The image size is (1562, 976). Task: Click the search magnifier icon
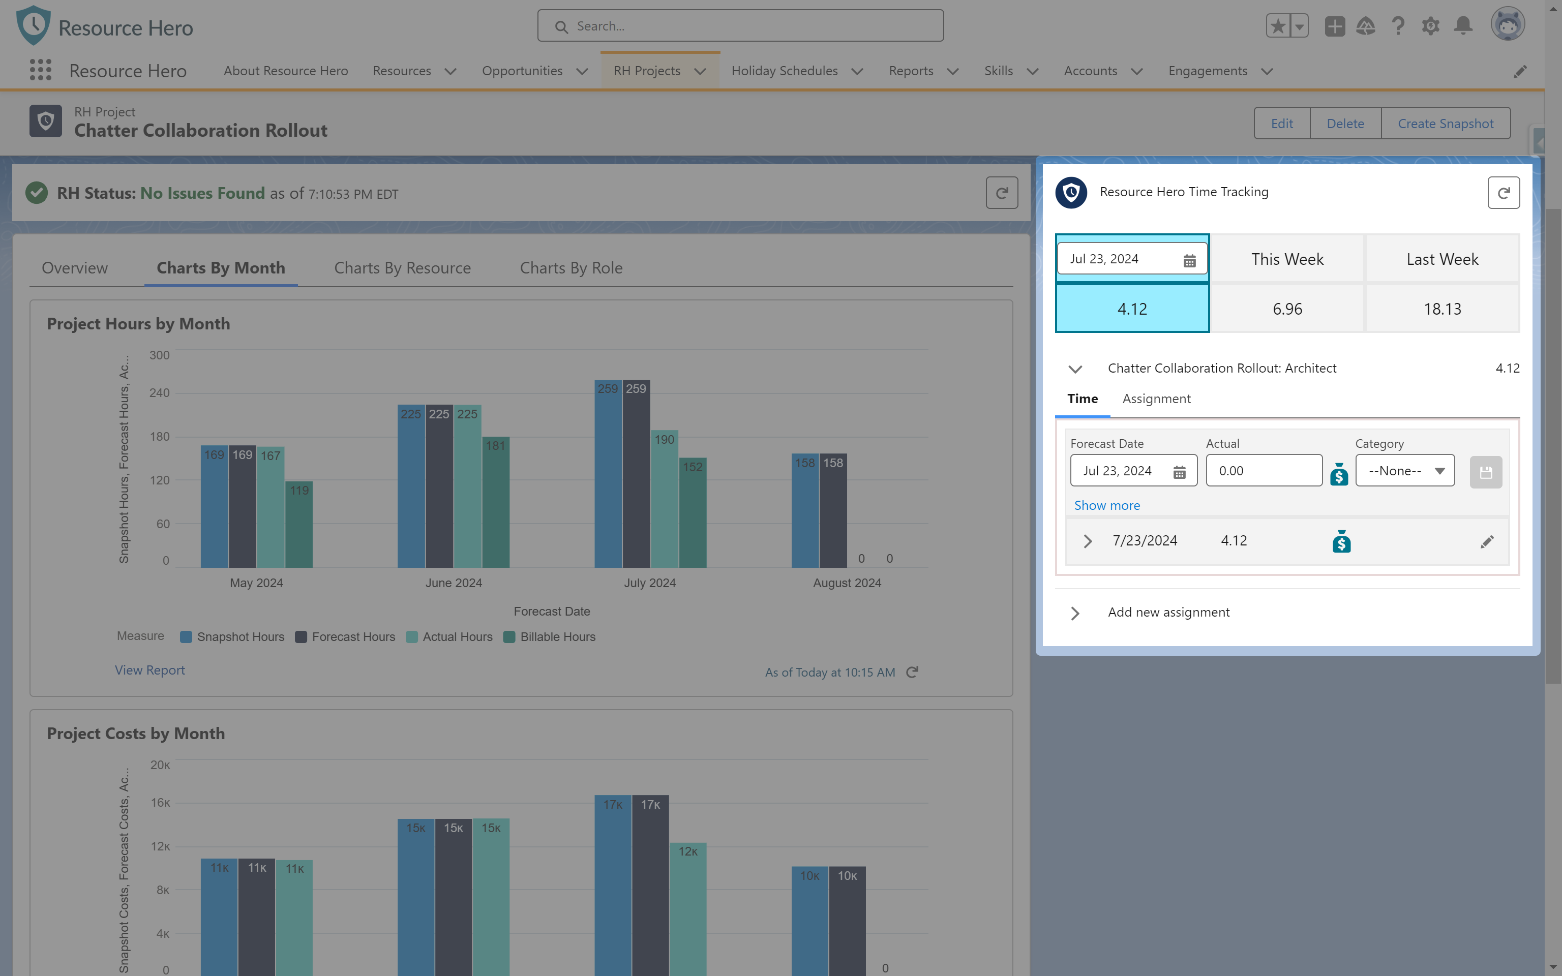pyautogui.click(x=561, y=26)
